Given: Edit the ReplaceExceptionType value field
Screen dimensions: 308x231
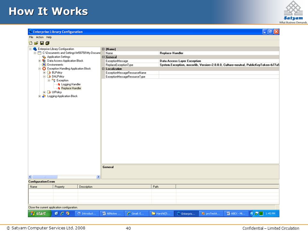Looking at the screenshot, I should point(219,65).
